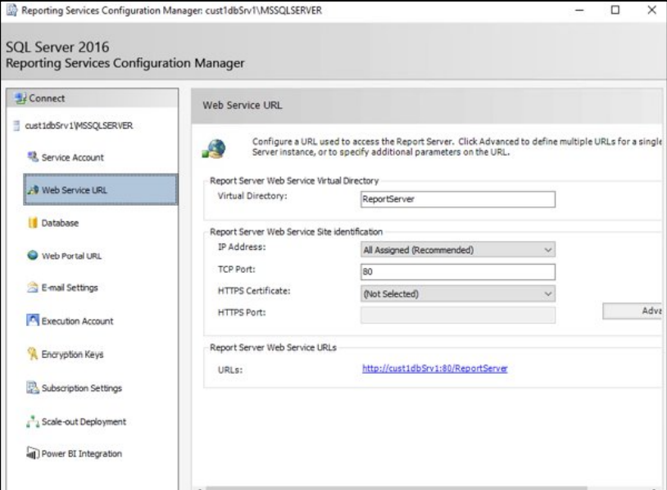Click the Power BI Integration icon
This screenshot has width=667, height=490.
[x=33, y=453]
